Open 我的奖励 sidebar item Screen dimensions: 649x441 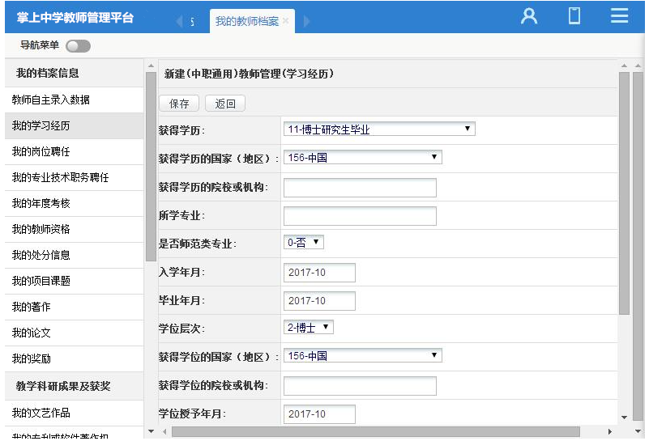coord(74,358)
